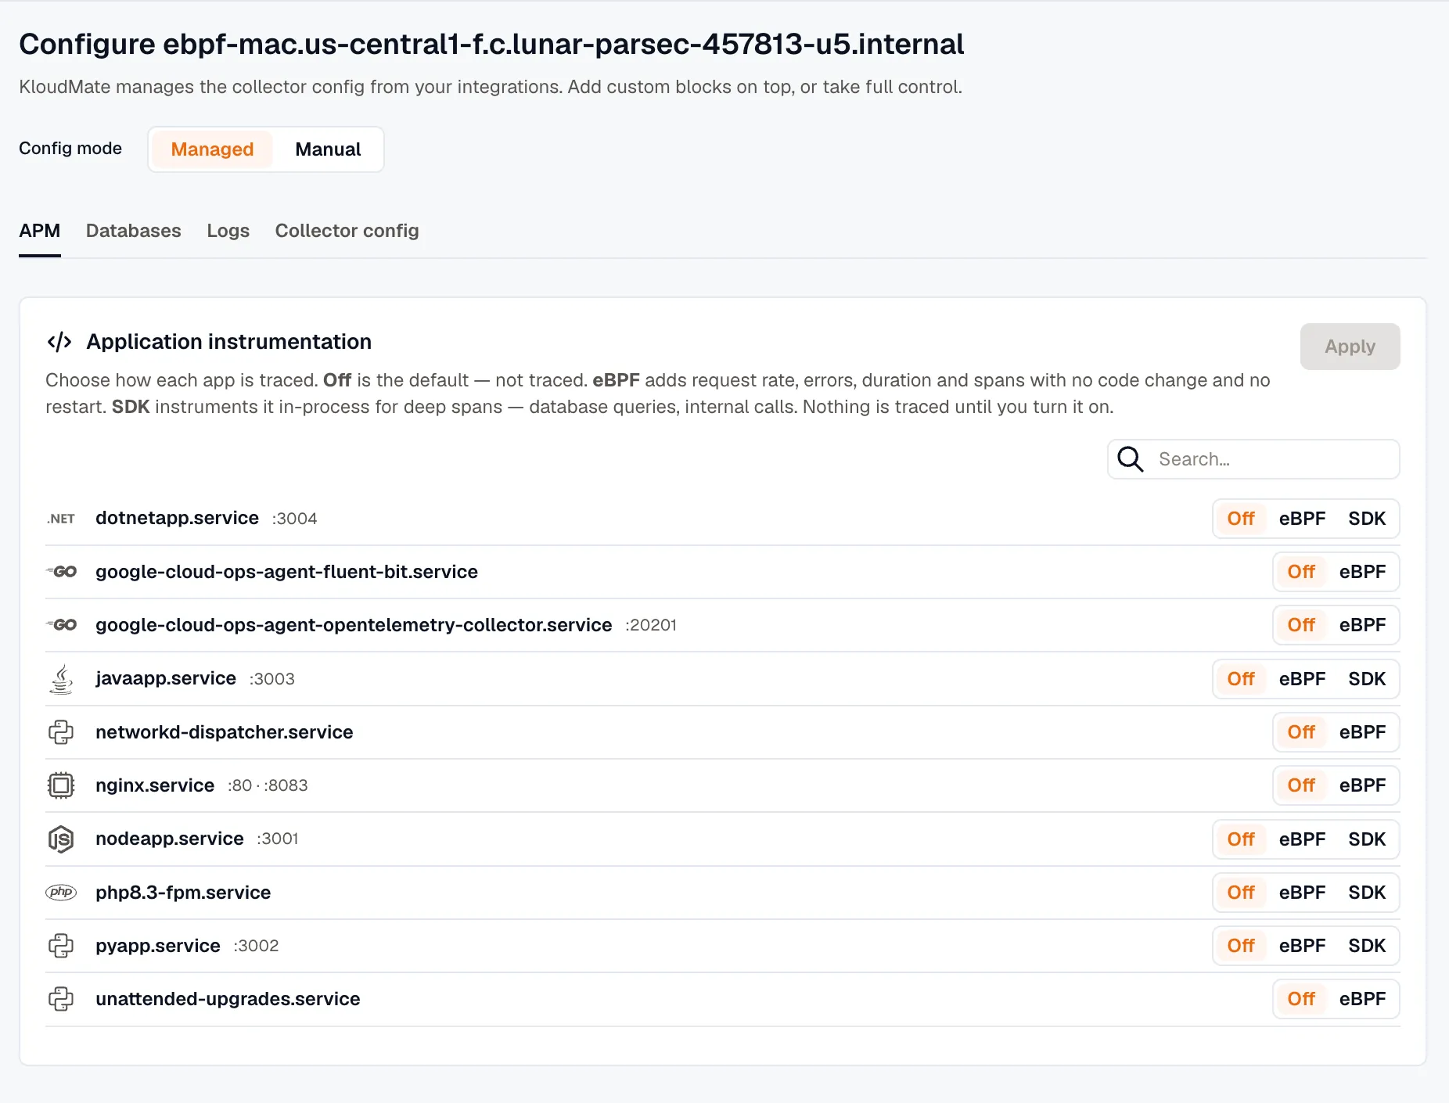
Task: Click the Go icon for google-cloud-ops-agent-fluent-bit.service
Action: point(61,572)
